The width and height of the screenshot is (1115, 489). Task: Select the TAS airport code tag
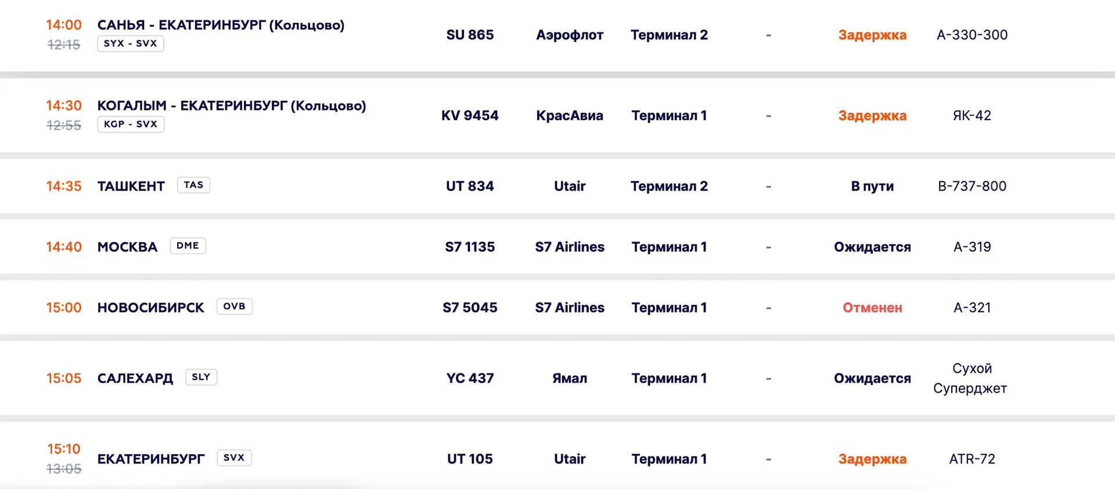pos(193,185)
